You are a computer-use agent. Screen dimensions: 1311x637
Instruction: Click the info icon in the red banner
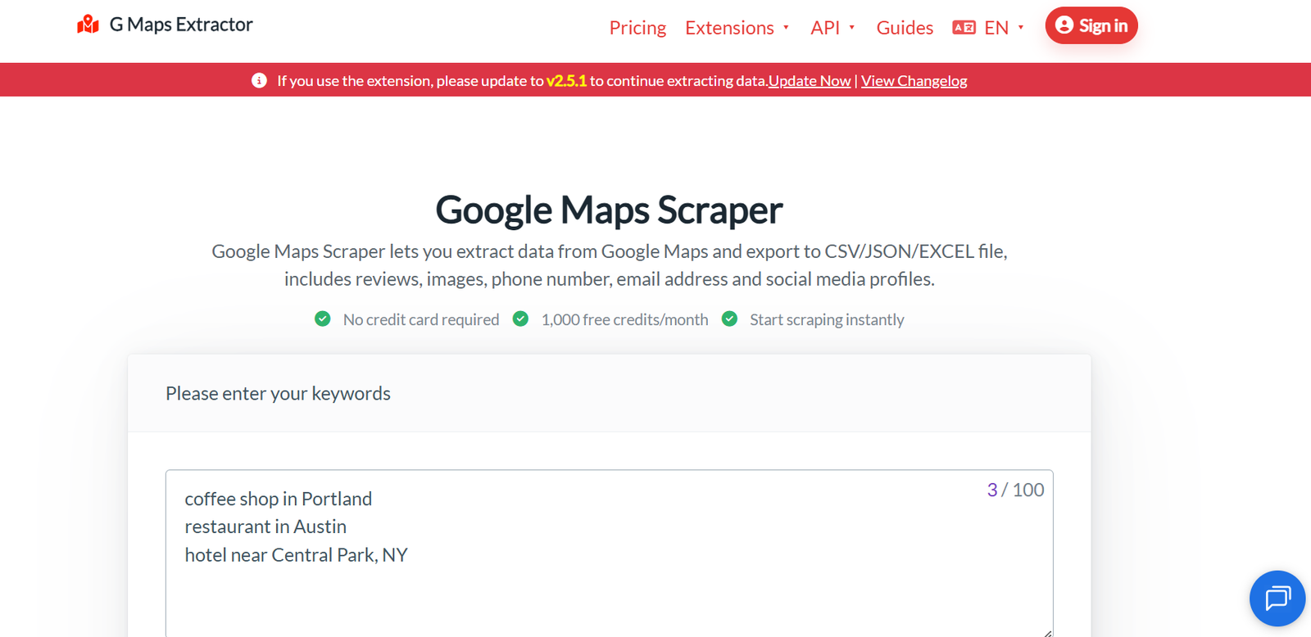click(259, 80)
